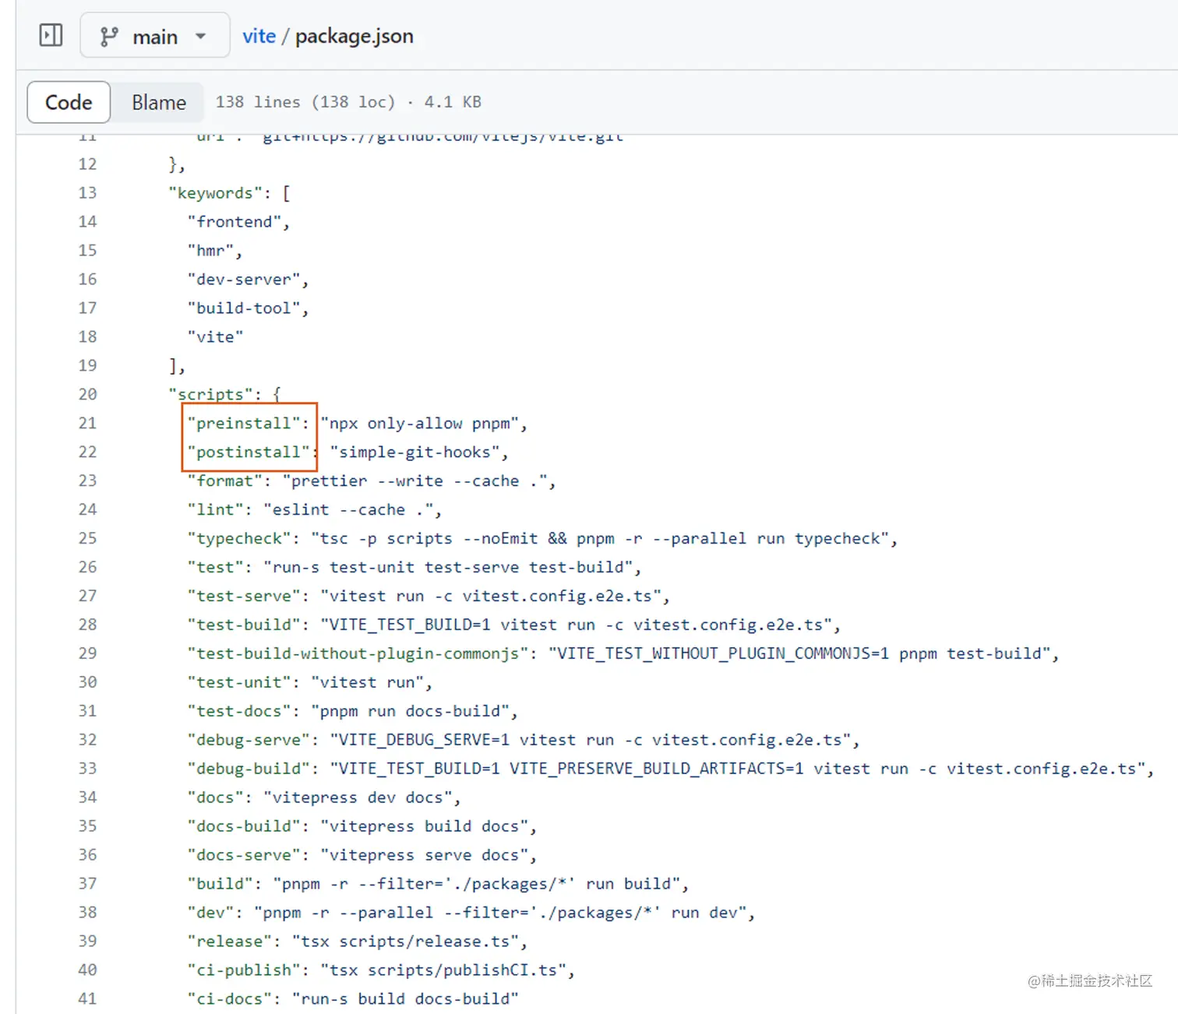Switch to the Code view tab

[x=69, y=102]
